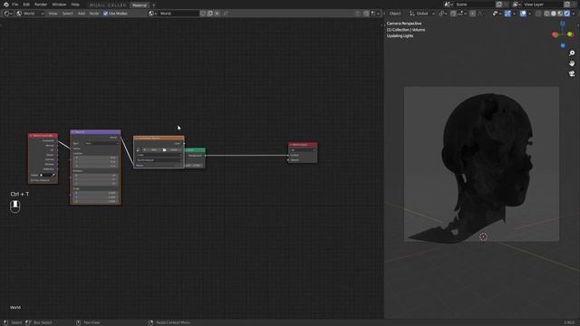
Task: Click the Scene name field
Action: [474, 5]
